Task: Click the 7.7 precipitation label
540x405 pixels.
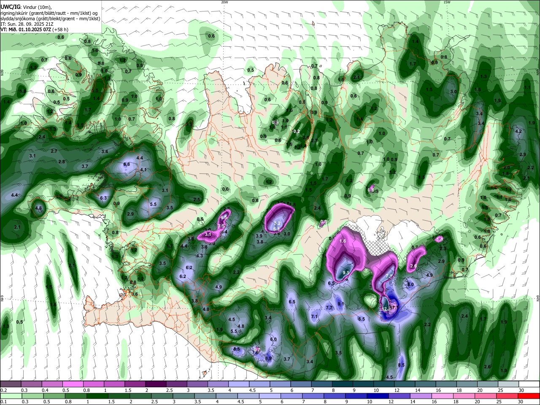Action: pyautogui.click(x=329, y=308)
